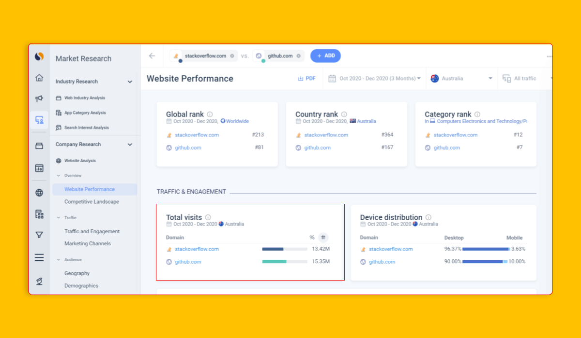
Task: Switch Total visits to percentage view
Action: pyautogui.click(x=312, y=238)
